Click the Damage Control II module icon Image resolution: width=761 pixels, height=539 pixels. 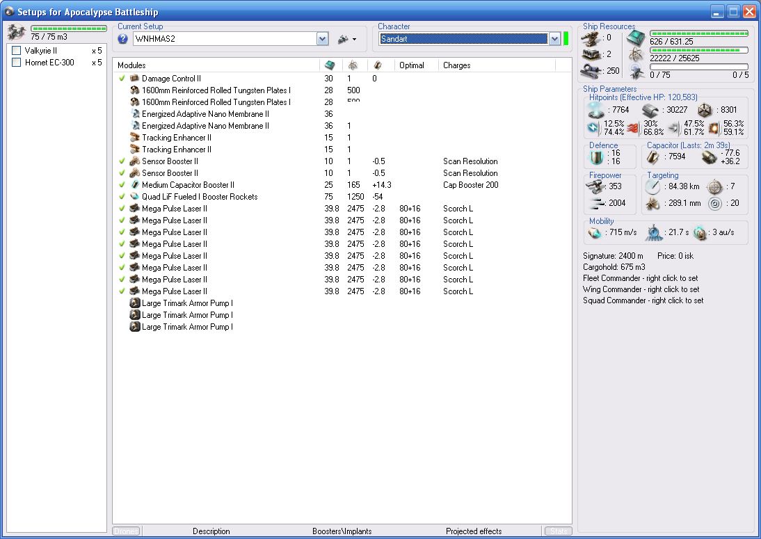(x=134, y=78)
